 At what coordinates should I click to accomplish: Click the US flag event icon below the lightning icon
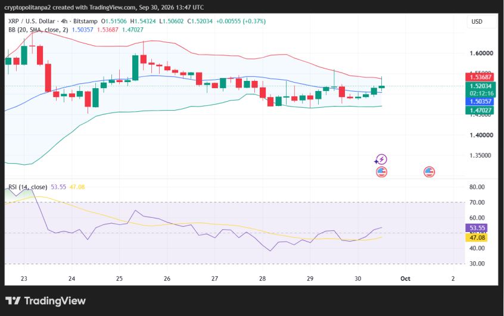tap(381, 172)
